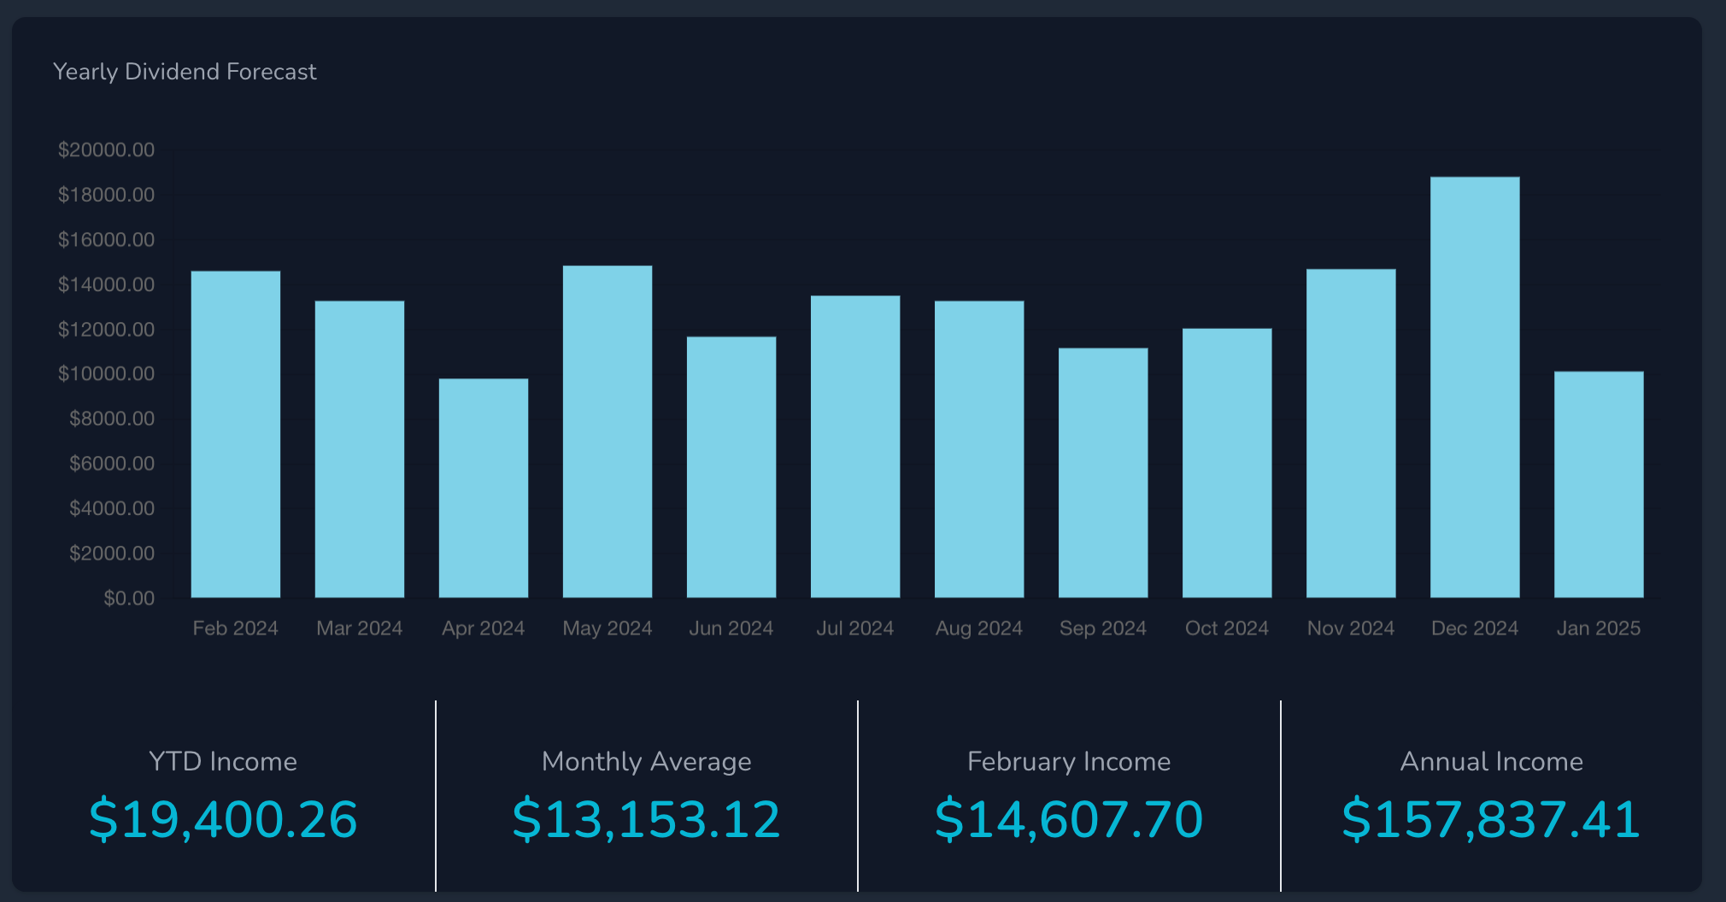Select the Mar 2024 bar in chart
This screenshot has height=902, width=1726.
click(x=360, y=449)
